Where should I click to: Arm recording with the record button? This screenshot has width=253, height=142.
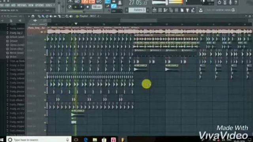pyautogui.click(x=88, y=7)
